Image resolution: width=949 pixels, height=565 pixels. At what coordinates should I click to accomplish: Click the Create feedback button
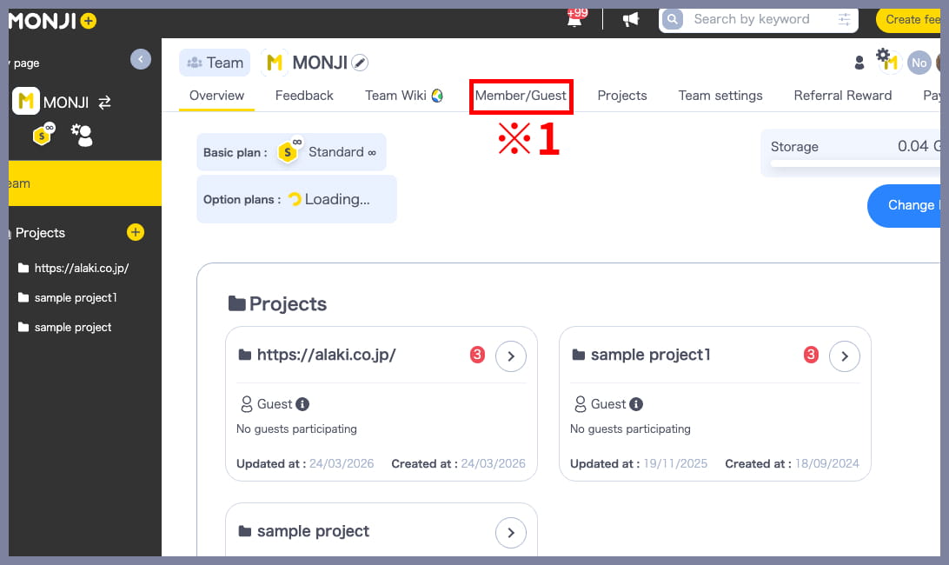(x=908, y=20)
